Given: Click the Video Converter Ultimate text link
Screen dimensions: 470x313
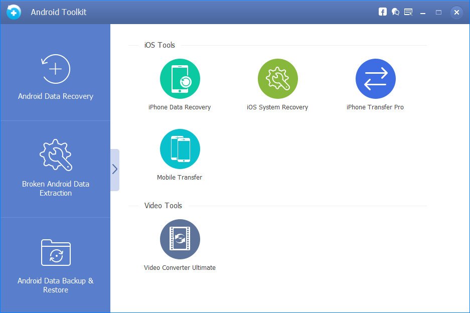Looking at the screenshot, I should pos(180,268).
